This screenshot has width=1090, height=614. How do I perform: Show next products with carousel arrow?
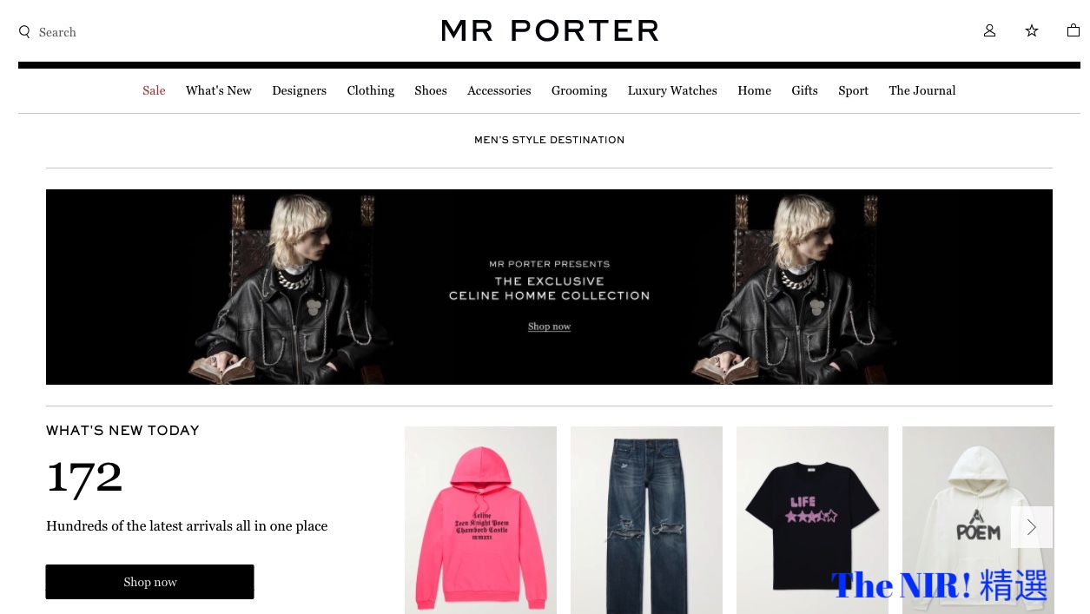[1032, 527]
